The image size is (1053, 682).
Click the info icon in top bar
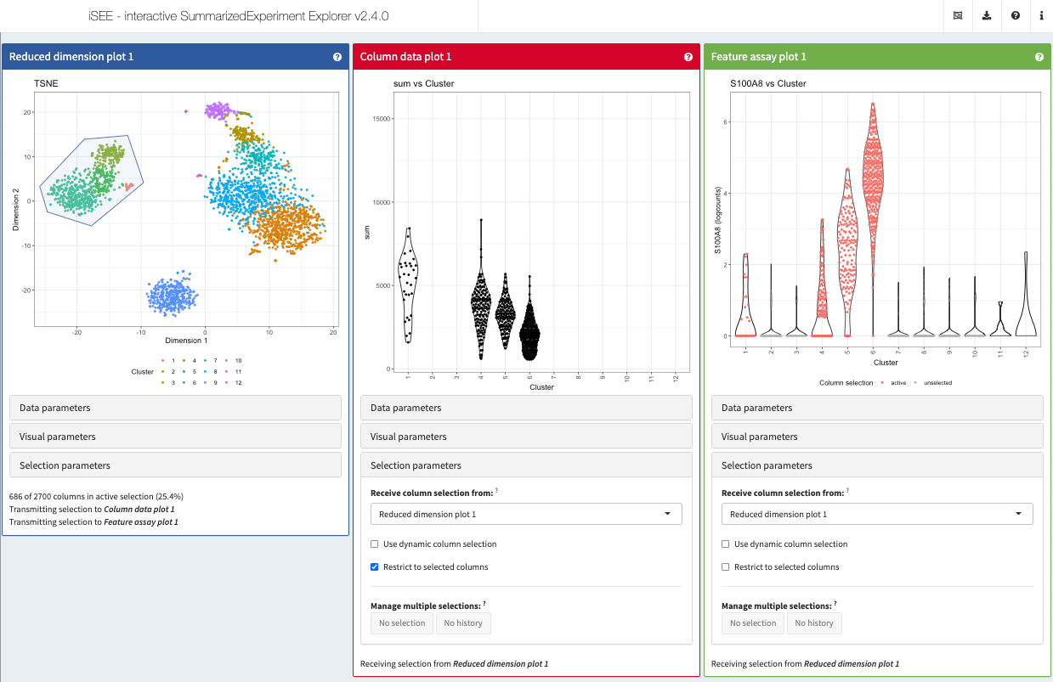[x=1041, y=16]
